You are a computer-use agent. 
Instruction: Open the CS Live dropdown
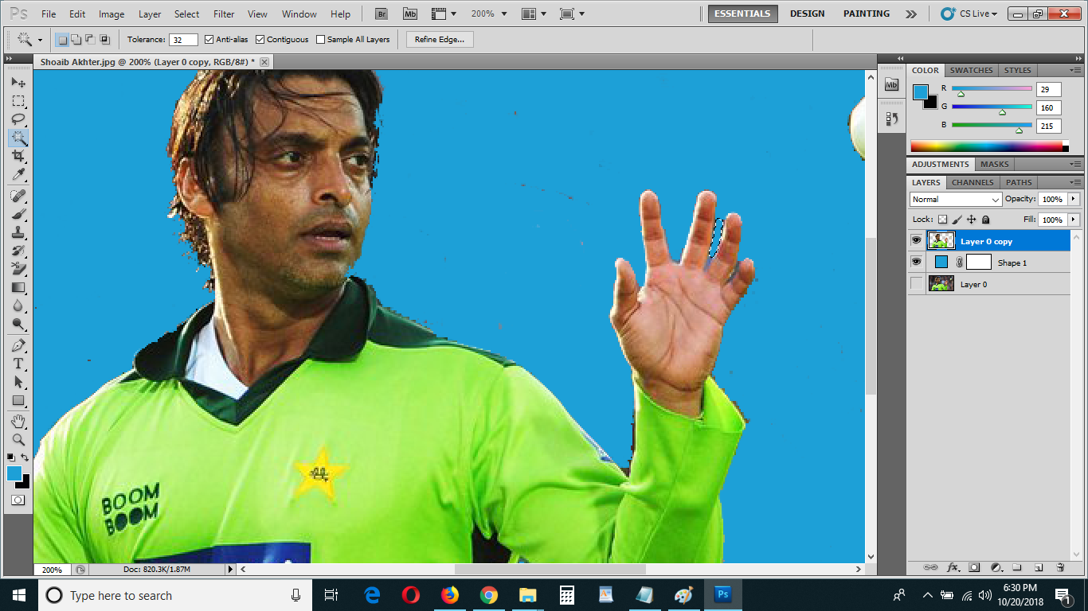(x=969, y=14)
